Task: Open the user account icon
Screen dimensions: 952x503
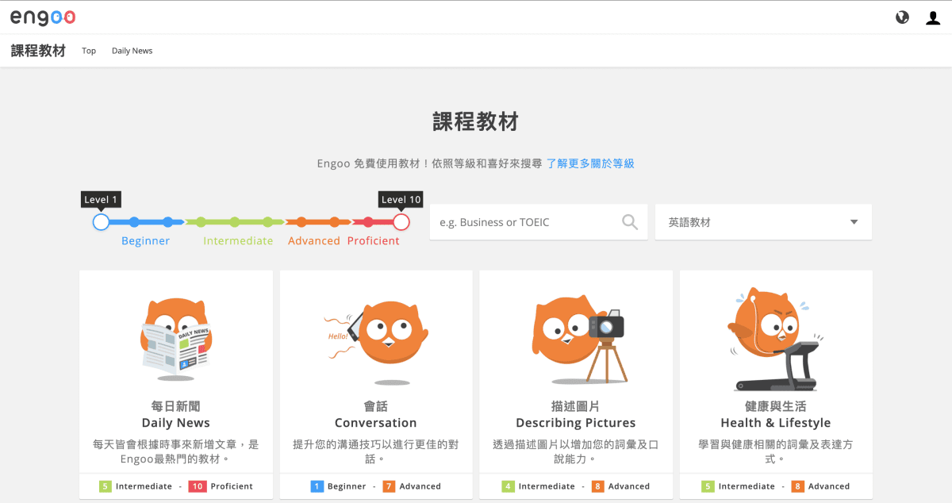Action: click(x=933, y=17)
